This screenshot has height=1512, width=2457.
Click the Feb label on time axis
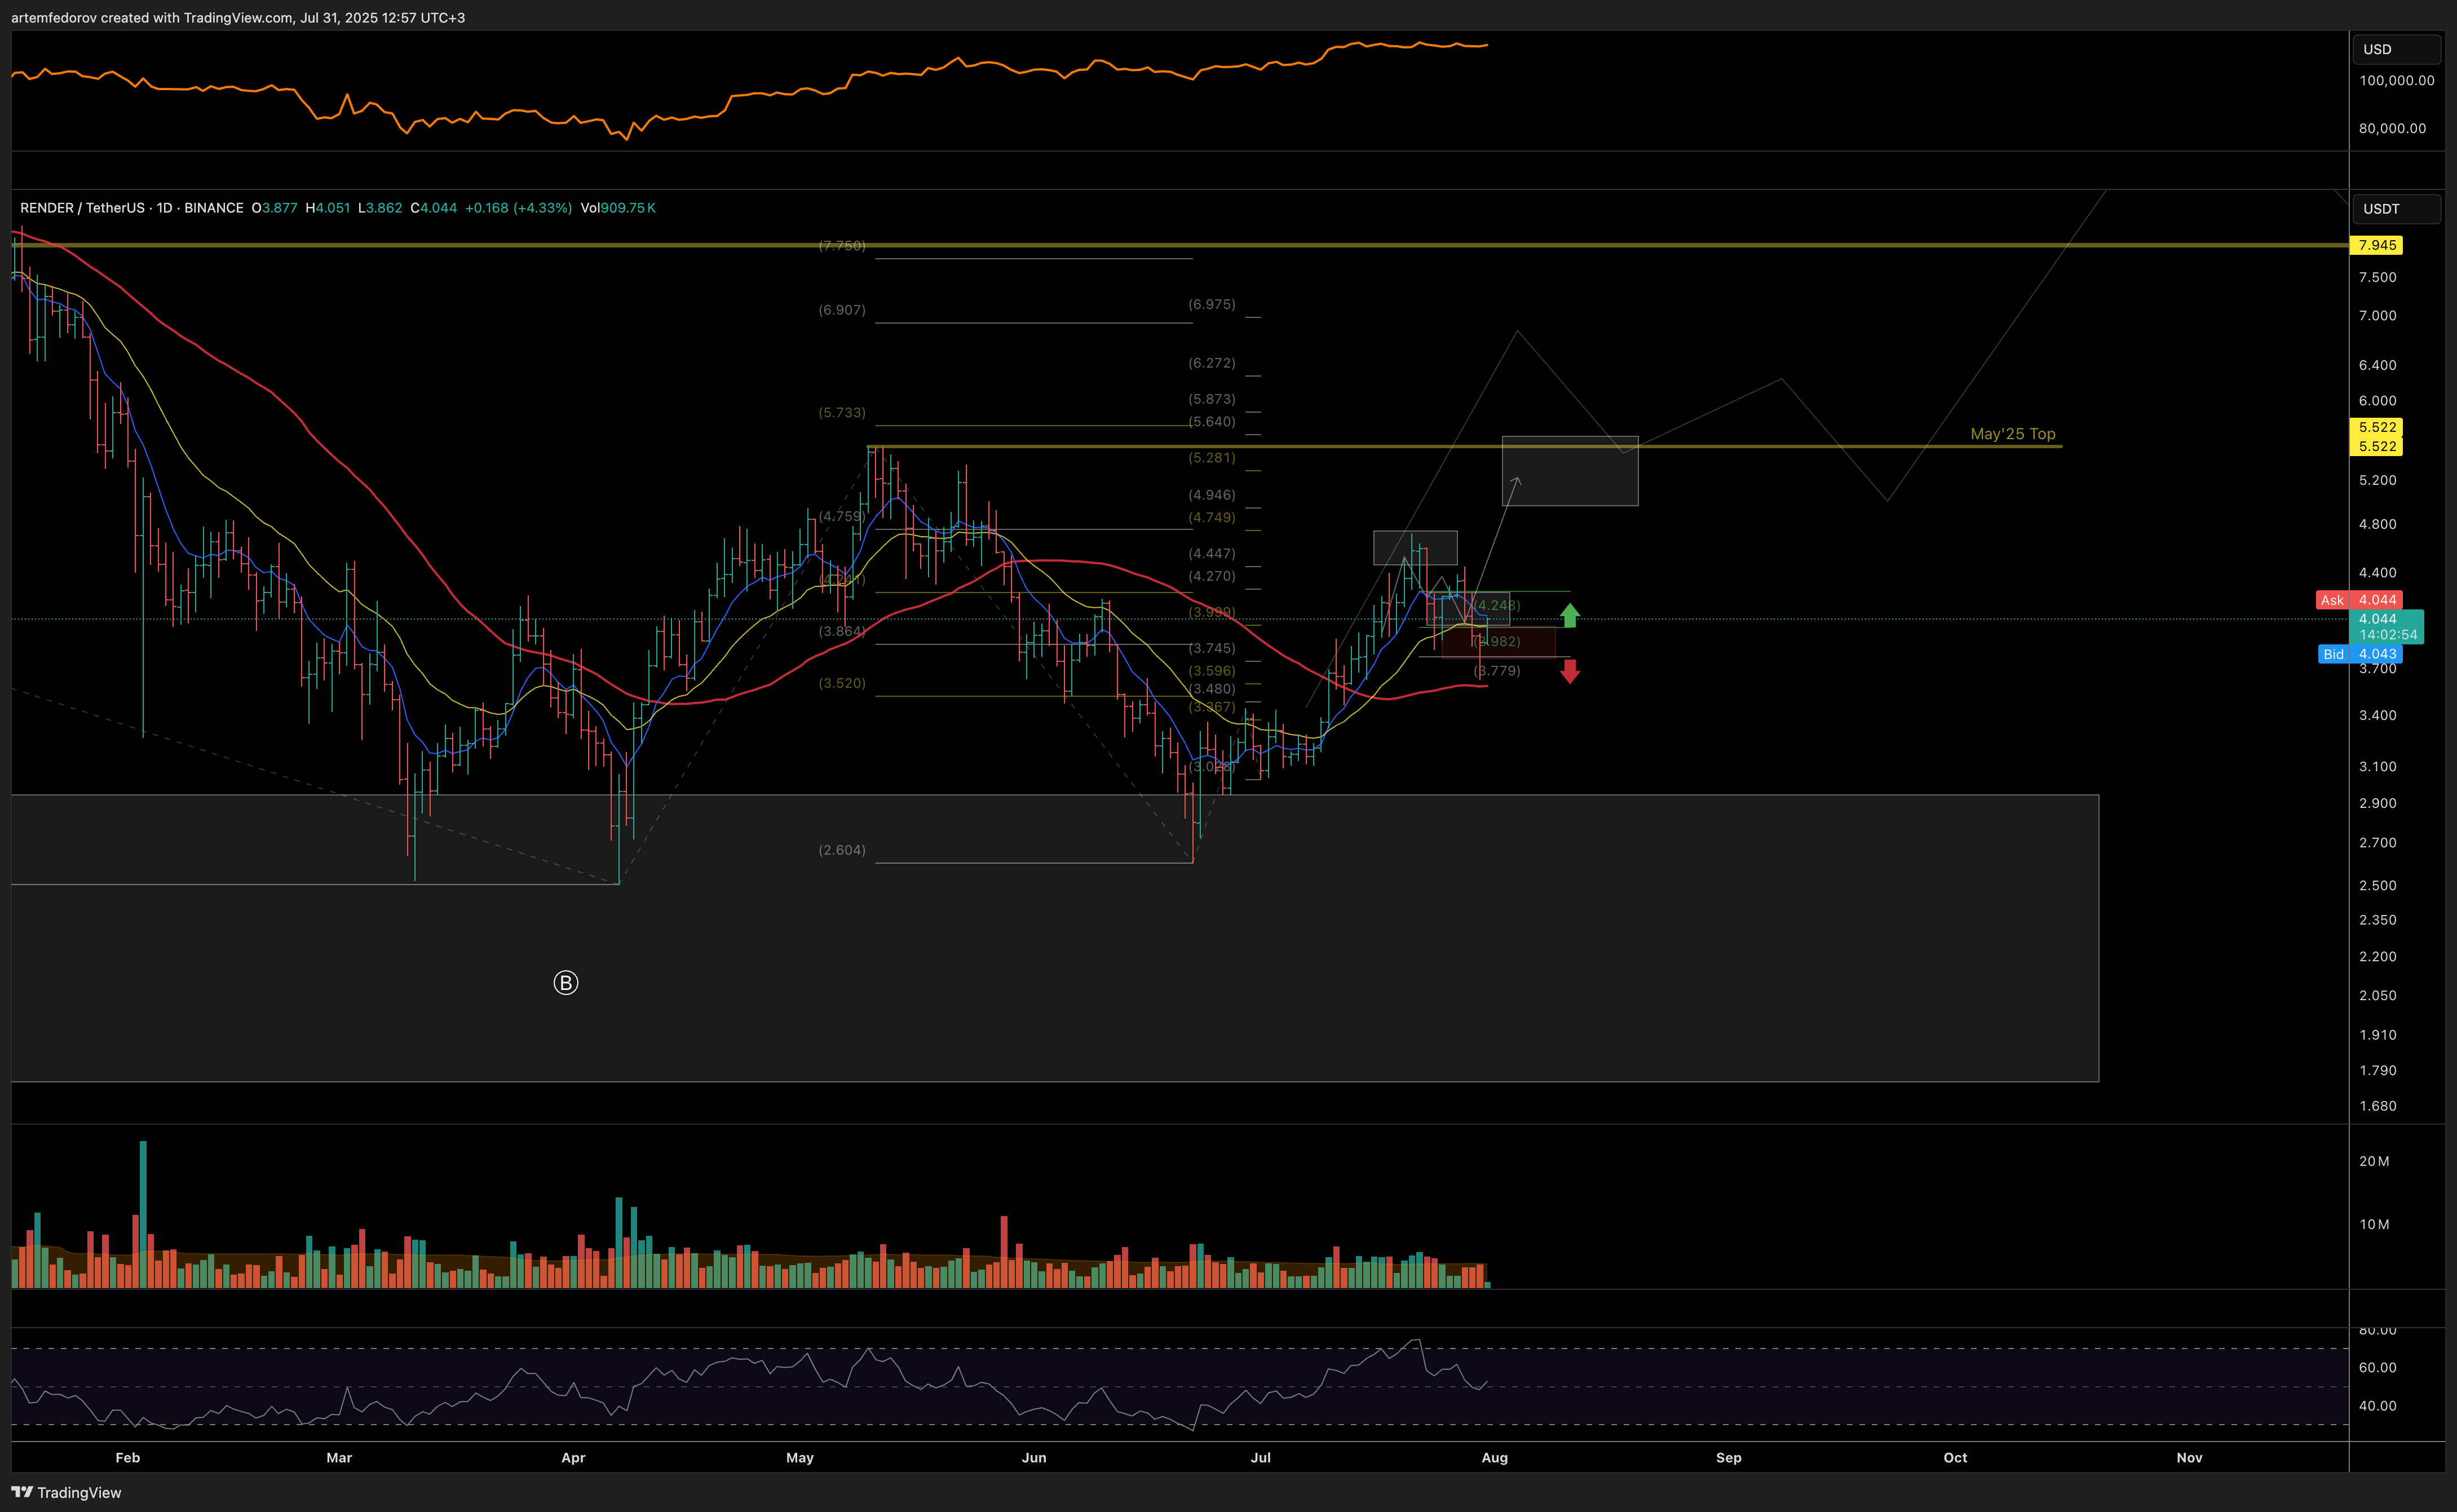(x=128, y=1457)
